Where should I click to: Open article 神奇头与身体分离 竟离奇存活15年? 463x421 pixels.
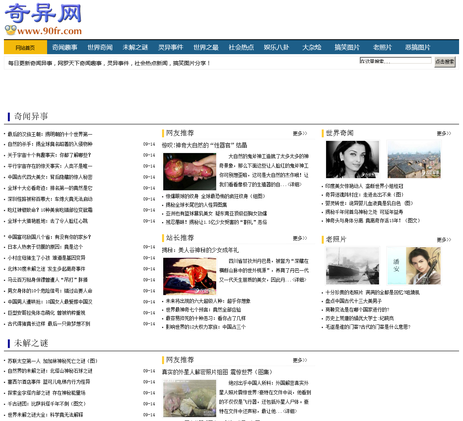click(x=373, y=221)
